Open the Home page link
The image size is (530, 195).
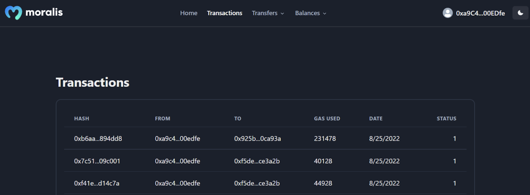[x=189, y=13]
